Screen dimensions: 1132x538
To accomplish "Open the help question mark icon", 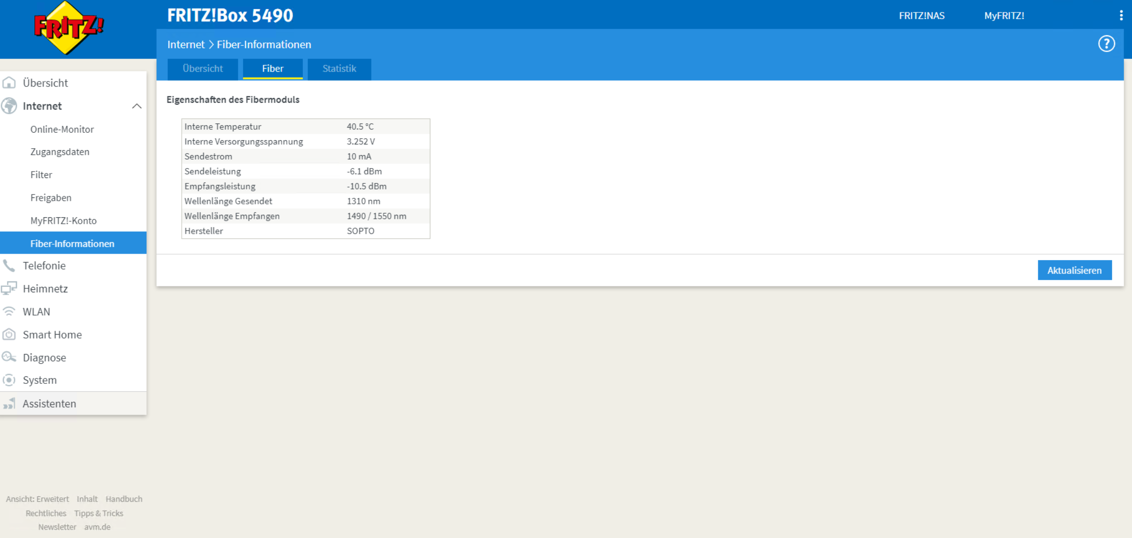I will pos(1106,44).
